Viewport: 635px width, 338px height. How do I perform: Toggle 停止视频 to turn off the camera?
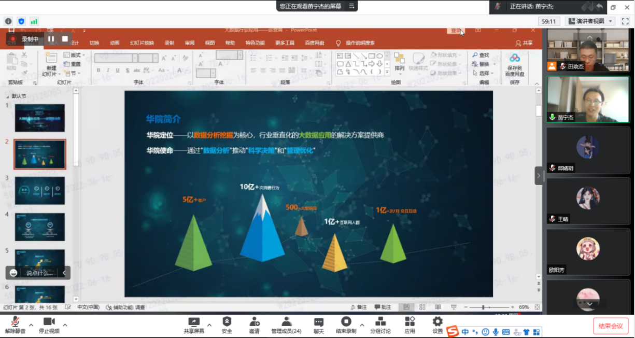pyautogui.click(x=49, y=325)
